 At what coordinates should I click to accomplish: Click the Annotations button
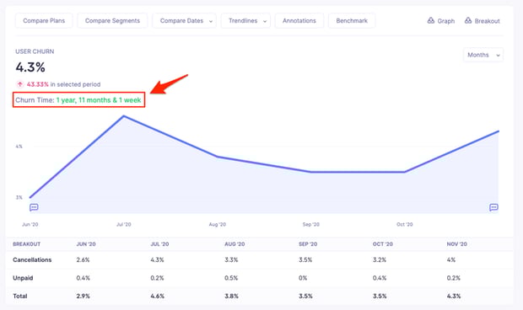(x=299, y=21)
